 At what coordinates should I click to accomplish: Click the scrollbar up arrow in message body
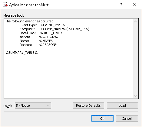click(x=136, y=21)
